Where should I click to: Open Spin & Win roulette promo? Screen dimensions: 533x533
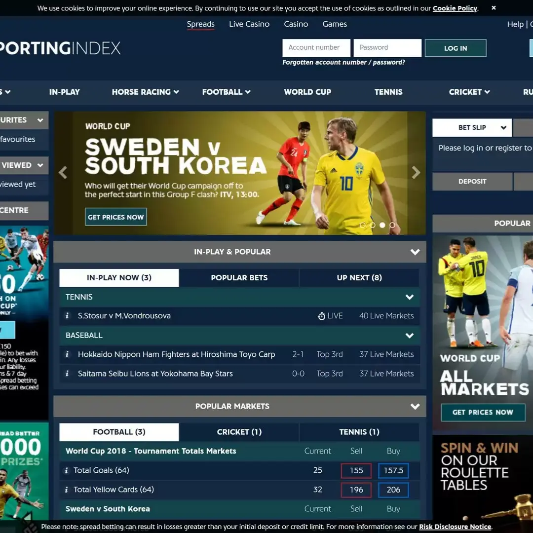(483, 478)
